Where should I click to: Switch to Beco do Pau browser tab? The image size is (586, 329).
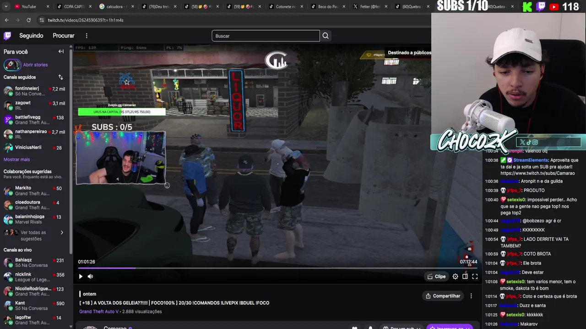pyautogui.click(x=327, y=6)
